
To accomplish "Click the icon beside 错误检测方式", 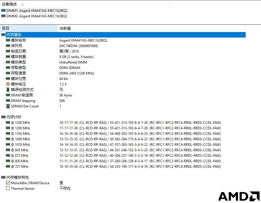I will [8, 90].
